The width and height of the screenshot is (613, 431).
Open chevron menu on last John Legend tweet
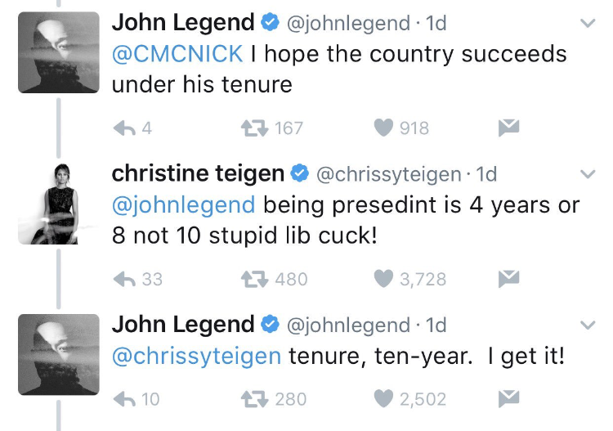tap(588, 325)
